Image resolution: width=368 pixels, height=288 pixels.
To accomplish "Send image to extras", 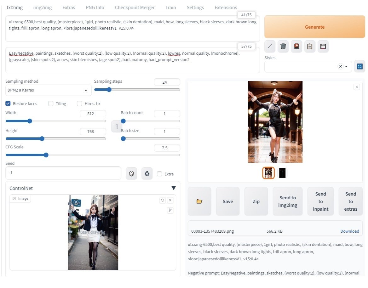I will pyautogui.click(x=351, y=201).
